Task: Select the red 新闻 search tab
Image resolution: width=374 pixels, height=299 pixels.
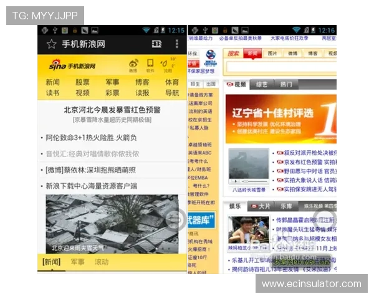Action: point(252,54)
